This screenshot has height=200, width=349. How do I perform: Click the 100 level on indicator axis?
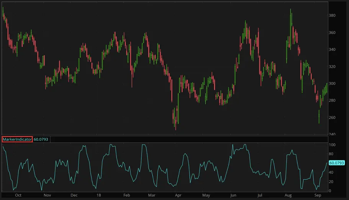pos(332,145)
